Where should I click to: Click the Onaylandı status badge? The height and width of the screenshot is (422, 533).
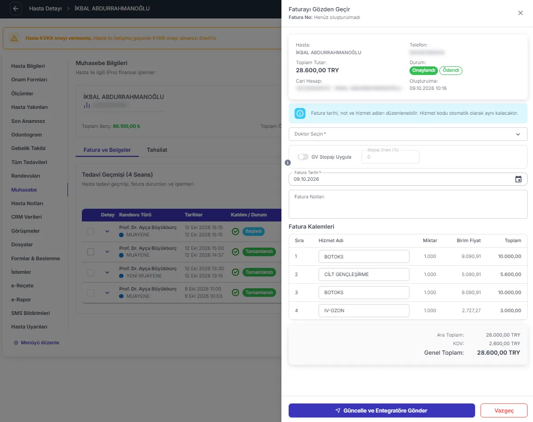click(424, 70)
